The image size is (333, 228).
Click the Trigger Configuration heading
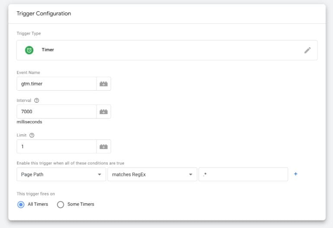tap(44, 13)
